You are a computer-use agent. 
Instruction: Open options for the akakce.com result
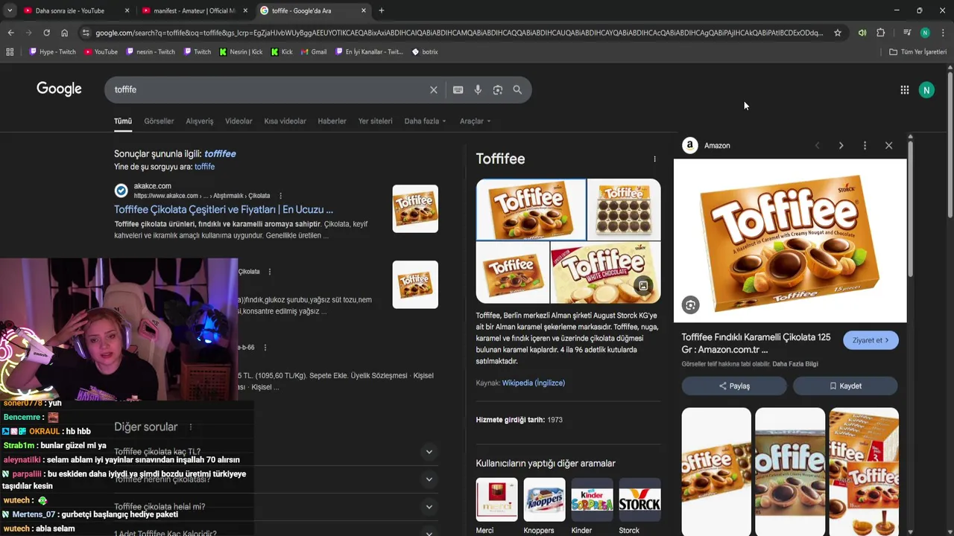tap(280, 196)
